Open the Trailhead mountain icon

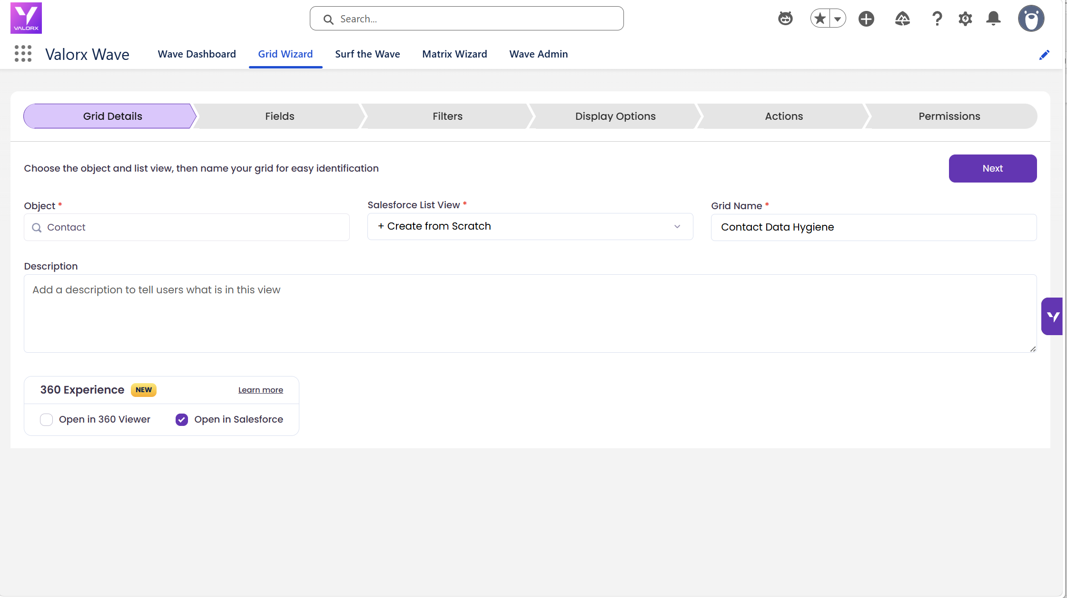[902, 19]
